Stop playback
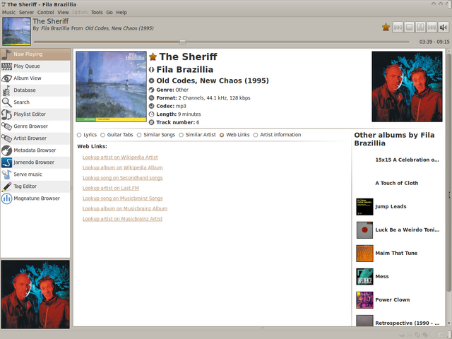452x339 pixels. pos(409,28)
